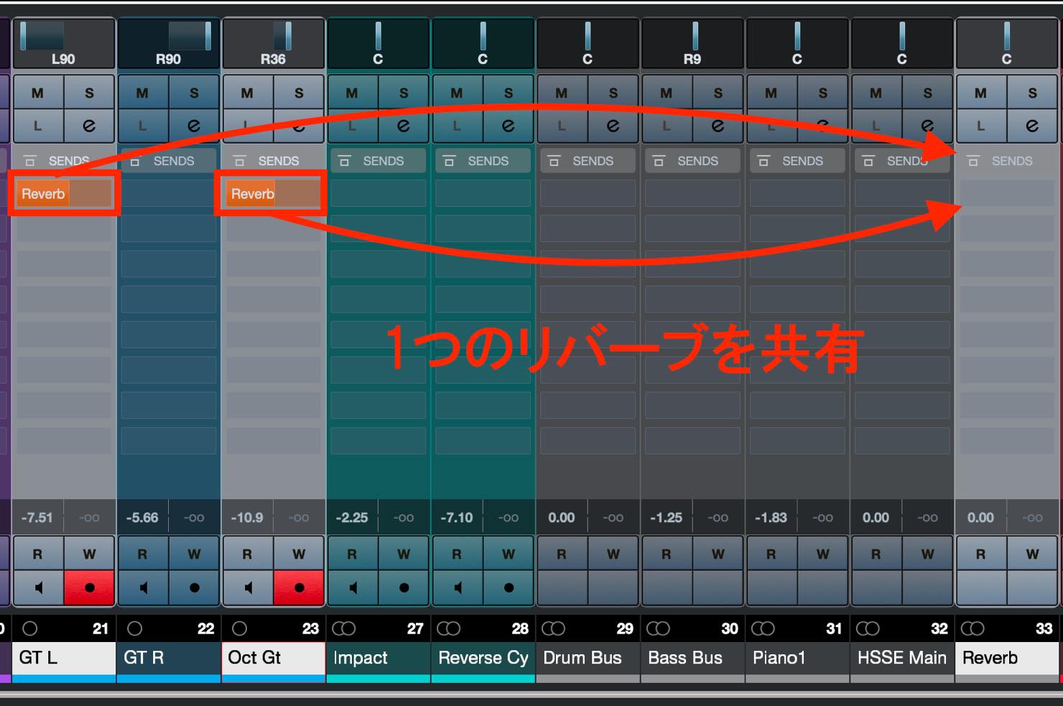1063x706 pixels.
Task: Arm record on Reverse Cy channel
Action: pyautogui.click(x=509, y=587)
